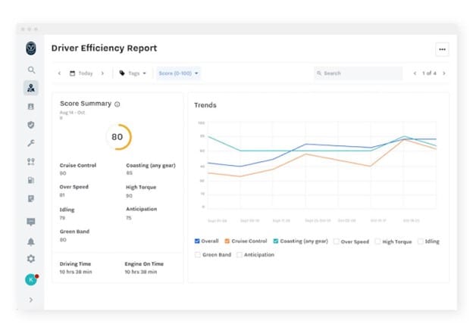Click the user avatar K in sidebar
Screen dimensions: 473x333
click(x=31, y=279)
